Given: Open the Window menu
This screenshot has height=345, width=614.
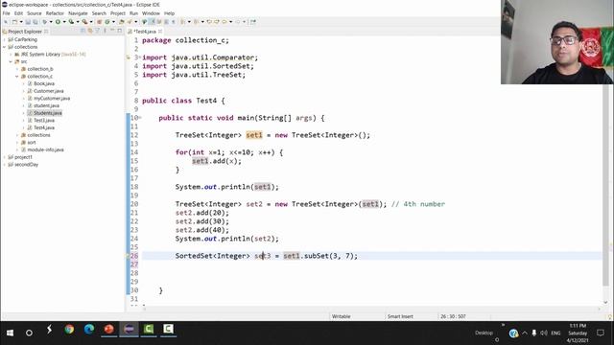Looking at the screenshot, I should pos(151,13).
